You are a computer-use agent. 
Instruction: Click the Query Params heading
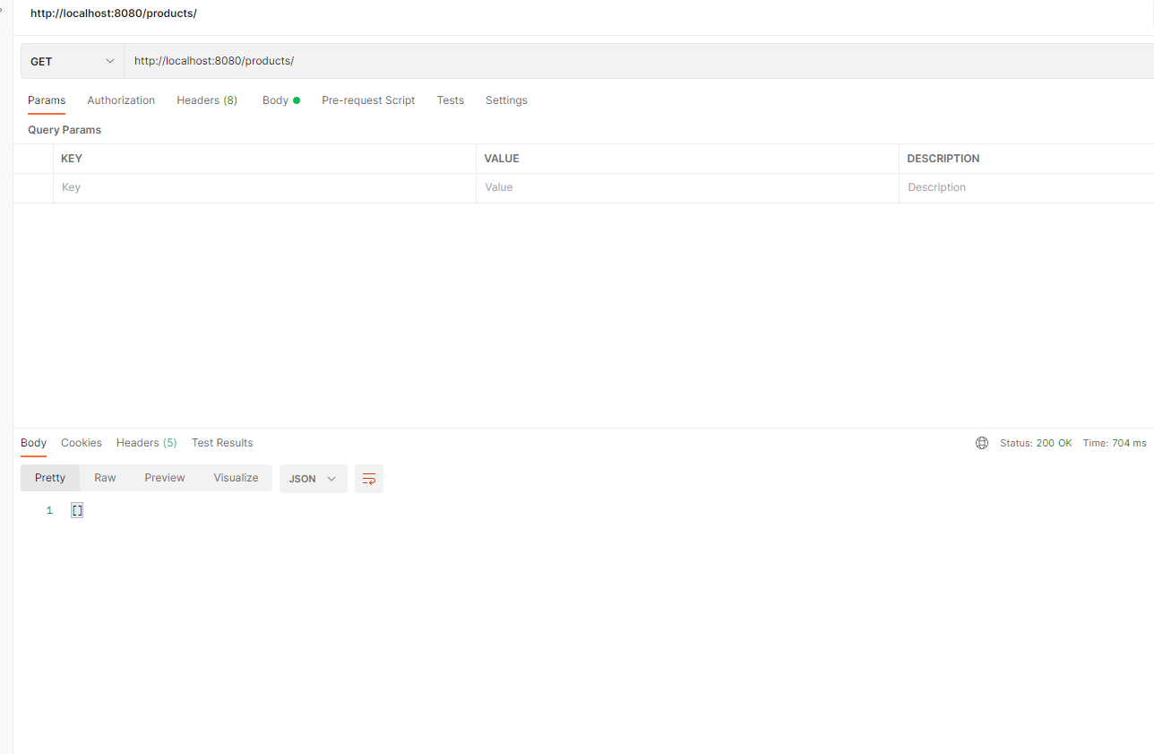pyautogui.click(x=65, y=130)
